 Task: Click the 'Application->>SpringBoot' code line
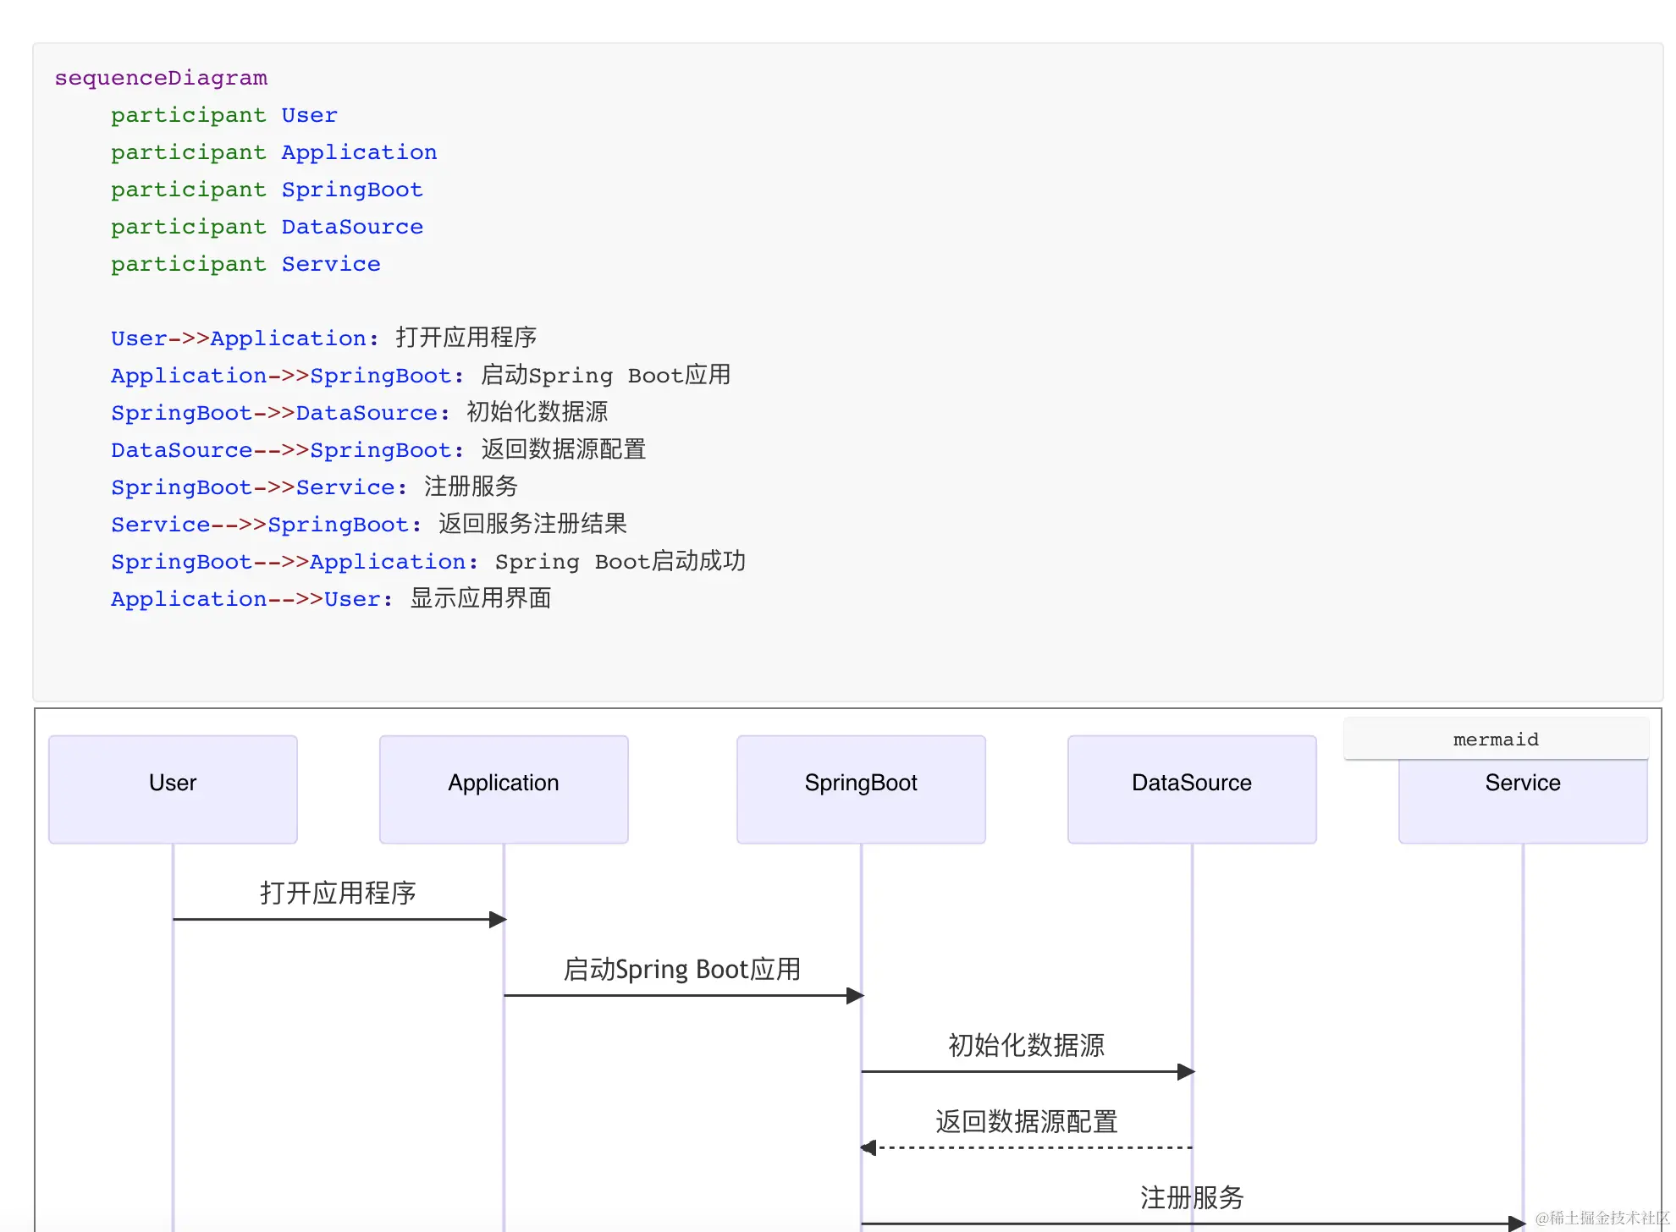coord(421,375)
